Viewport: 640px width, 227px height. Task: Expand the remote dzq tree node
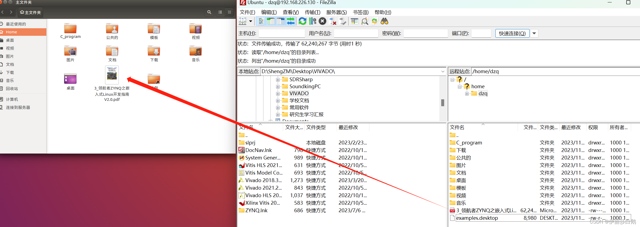(x=467, y=94)
